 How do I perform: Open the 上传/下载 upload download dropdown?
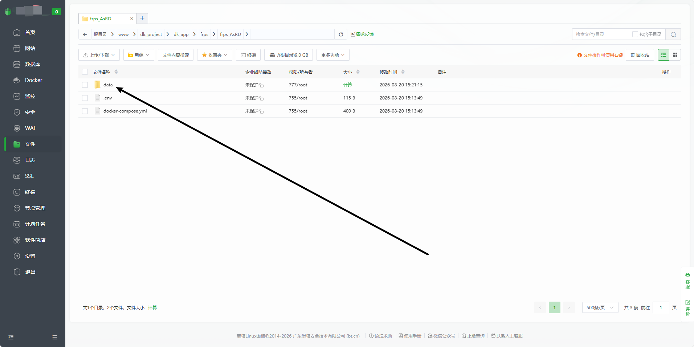click(x=99, y=55)
